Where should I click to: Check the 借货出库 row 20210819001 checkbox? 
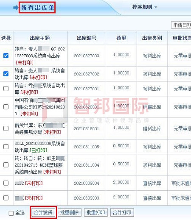[6, 128]
